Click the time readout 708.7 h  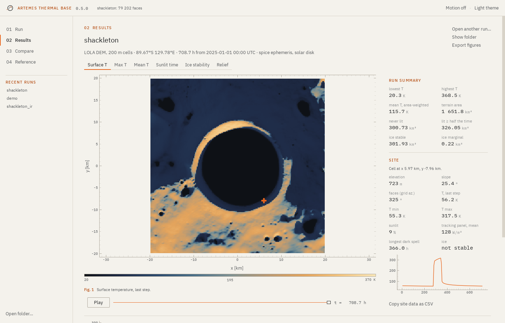357,303
